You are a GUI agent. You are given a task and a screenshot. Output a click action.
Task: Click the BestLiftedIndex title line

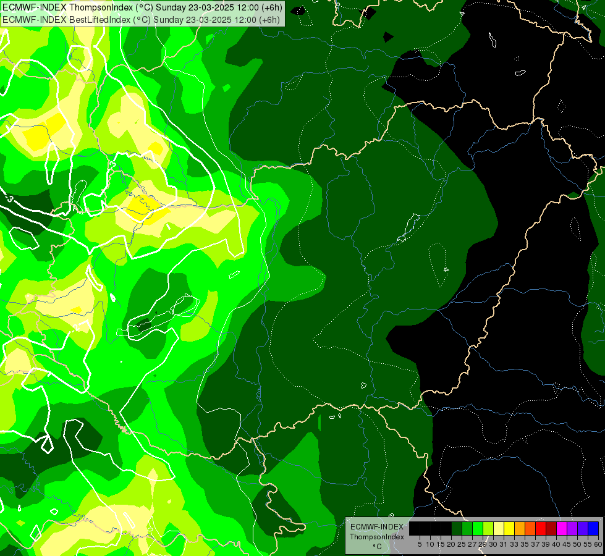(x=142, y=20)
